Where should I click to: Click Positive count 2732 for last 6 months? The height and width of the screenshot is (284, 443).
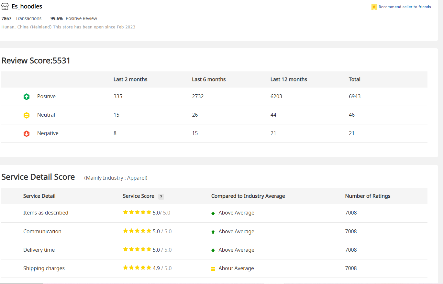(x=198, y=96)
